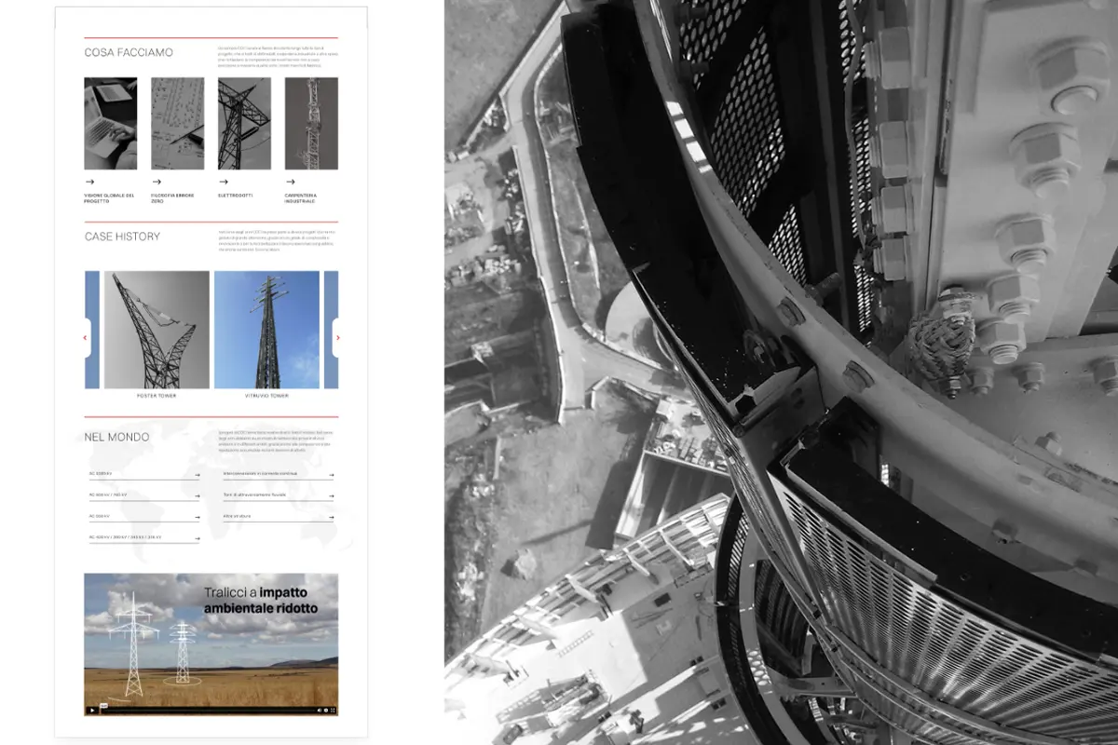Click the arrow above Filosofia Errore Zero
The image size is (1118, 745).
coord(157,182)
